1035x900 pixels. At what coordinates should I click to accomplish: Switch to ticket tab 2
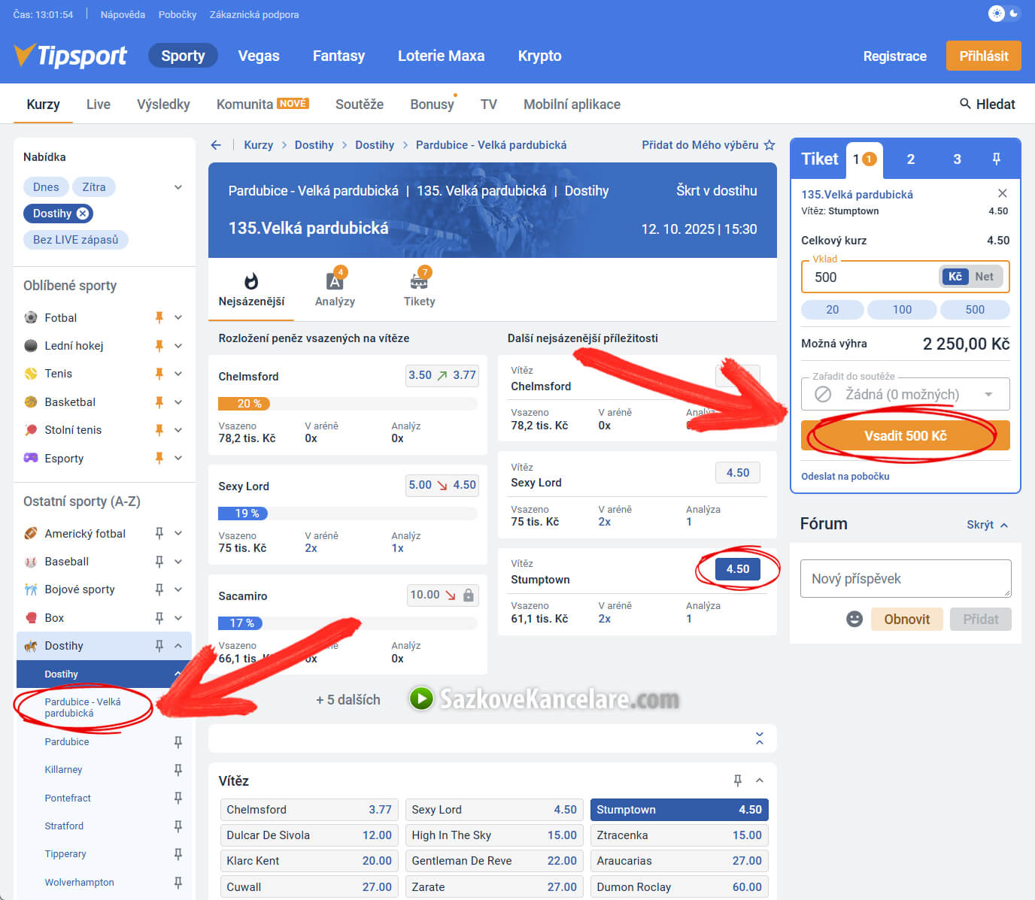(x=910, y=159)
